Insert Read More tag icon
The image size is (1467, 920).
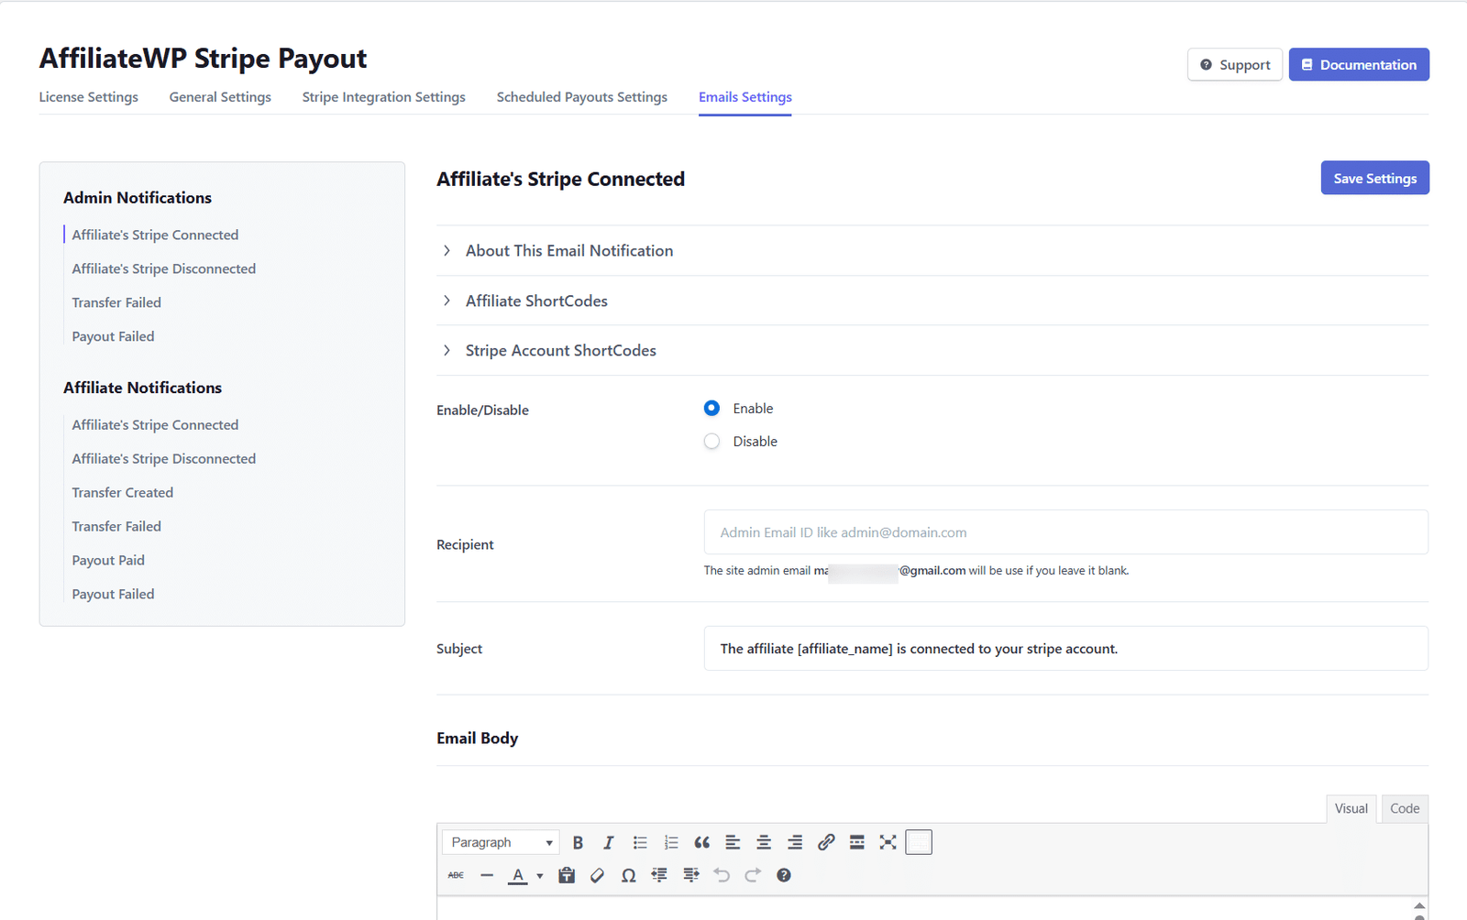point(857,842)
